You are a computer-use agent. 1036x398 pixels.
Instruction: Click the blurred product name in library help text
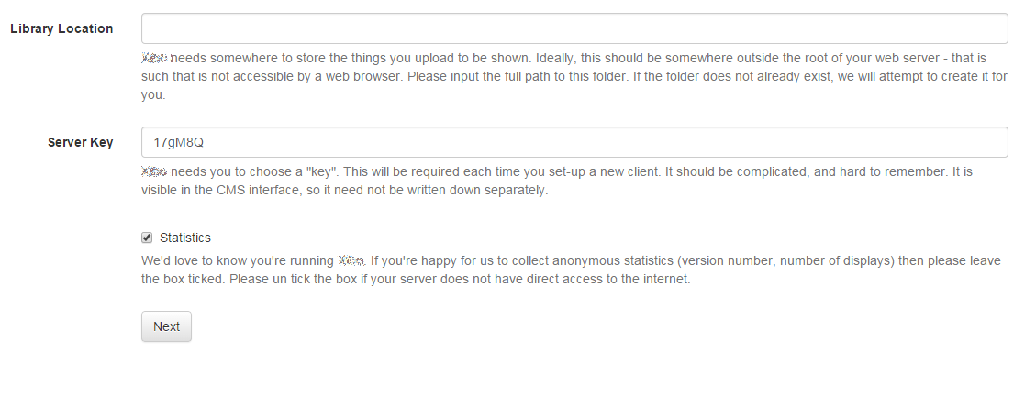click(x=155, y=57)
